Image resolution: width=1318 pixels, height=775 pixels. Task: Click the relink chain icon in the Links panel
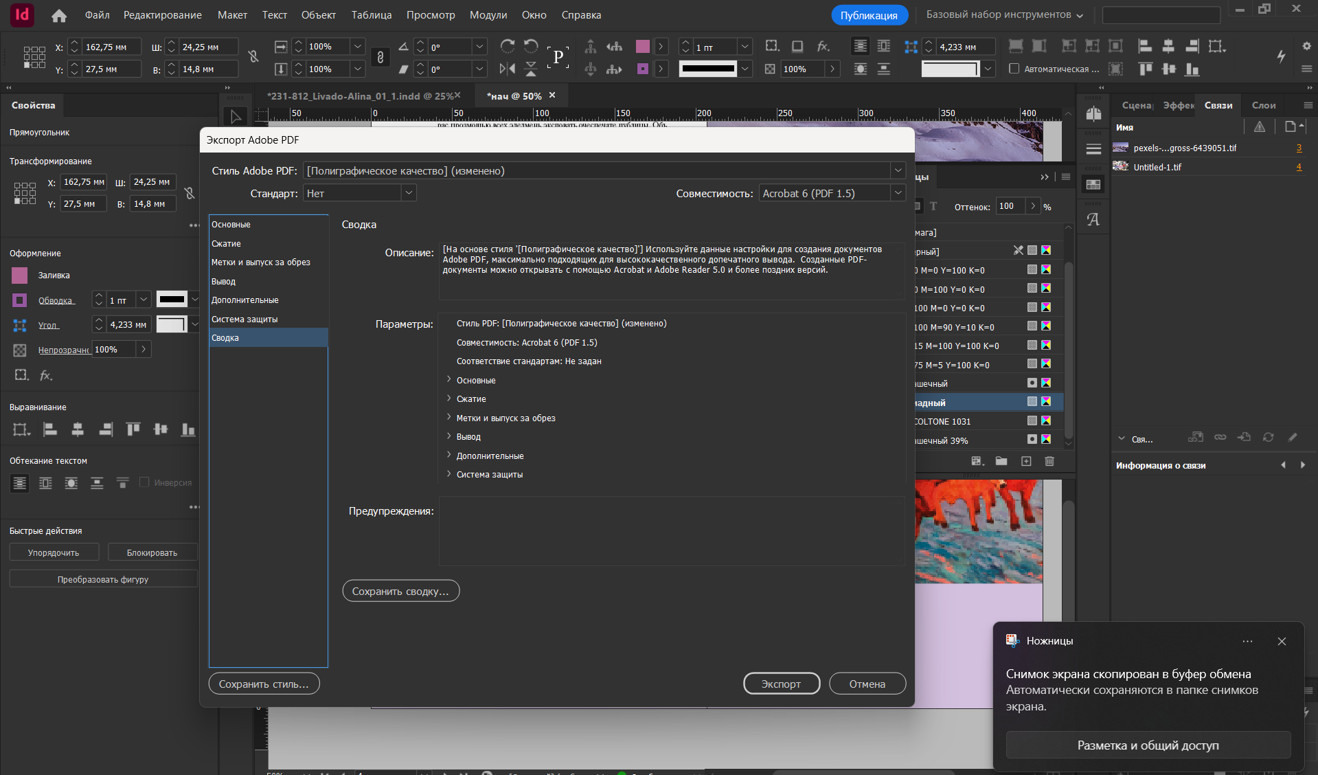(1220, 438)
